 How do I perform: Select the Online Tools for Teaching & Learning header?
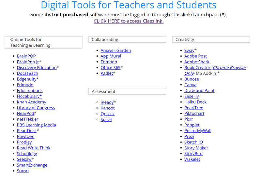coord(44,42)
